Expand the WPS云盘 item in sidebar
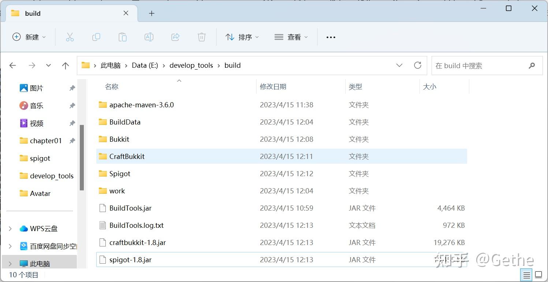This screenshot has height=282, width=548. pos(10,228)
